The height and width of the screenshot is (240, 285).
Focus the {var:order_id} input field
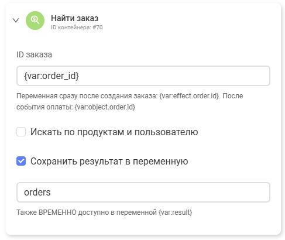[x=143, y=76]
